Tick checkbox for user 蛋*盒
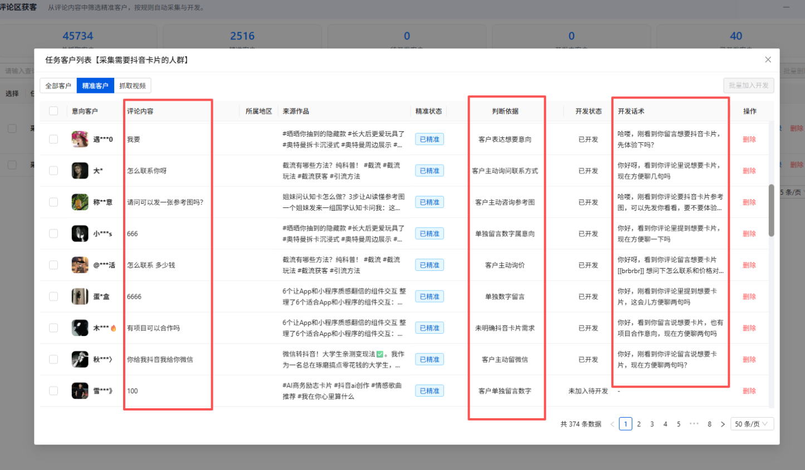 pos(53,296)
